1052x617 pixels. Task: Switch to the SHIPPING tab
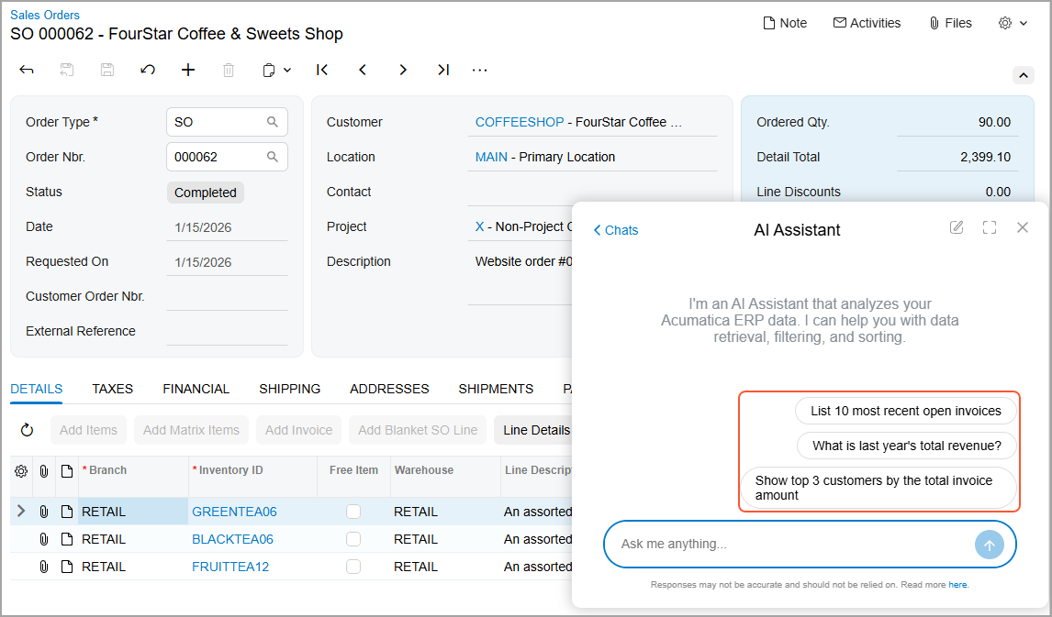point(290,389)
